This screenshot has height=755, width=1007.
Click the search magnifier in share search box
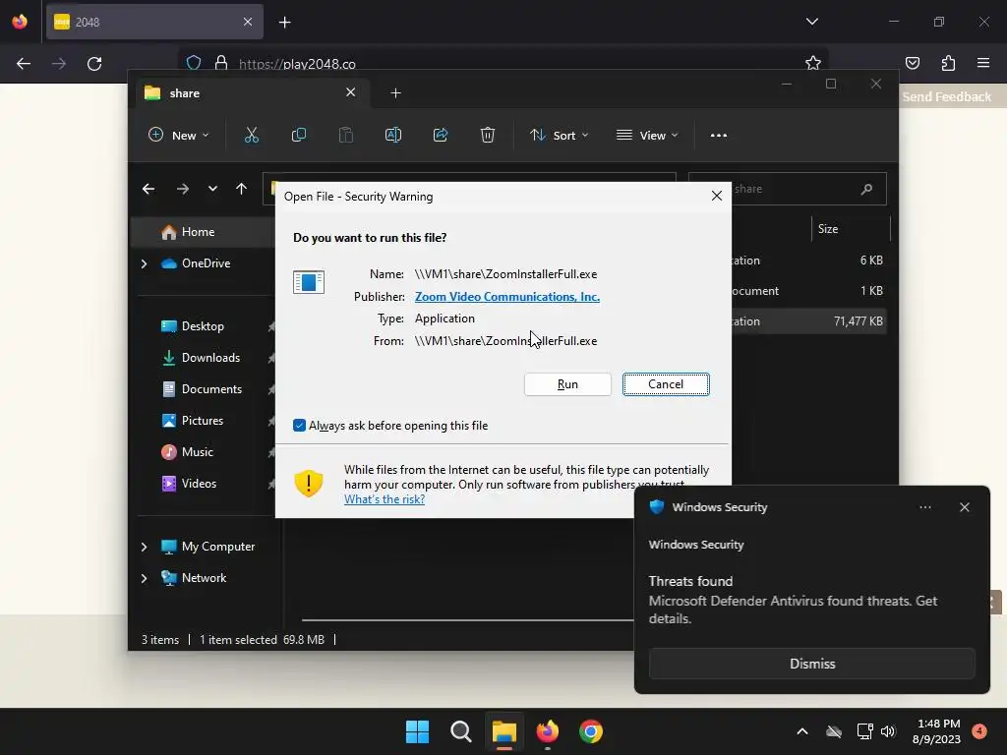point(866,189)
